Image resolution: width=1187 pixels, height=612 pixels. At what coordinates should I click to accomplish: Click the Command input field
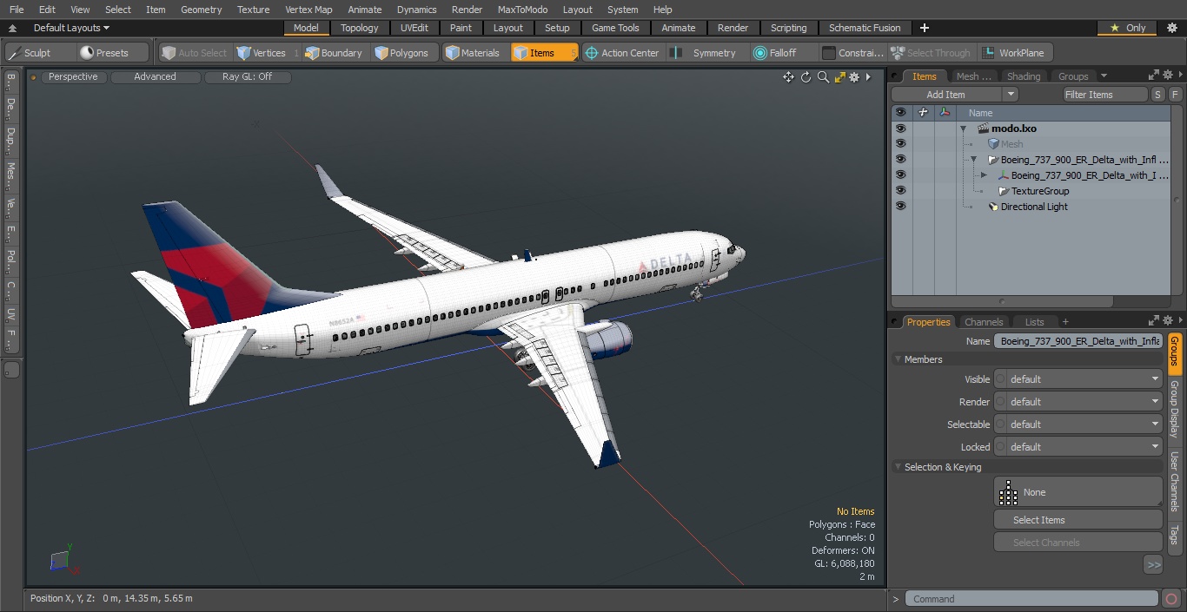(1031, 599)
